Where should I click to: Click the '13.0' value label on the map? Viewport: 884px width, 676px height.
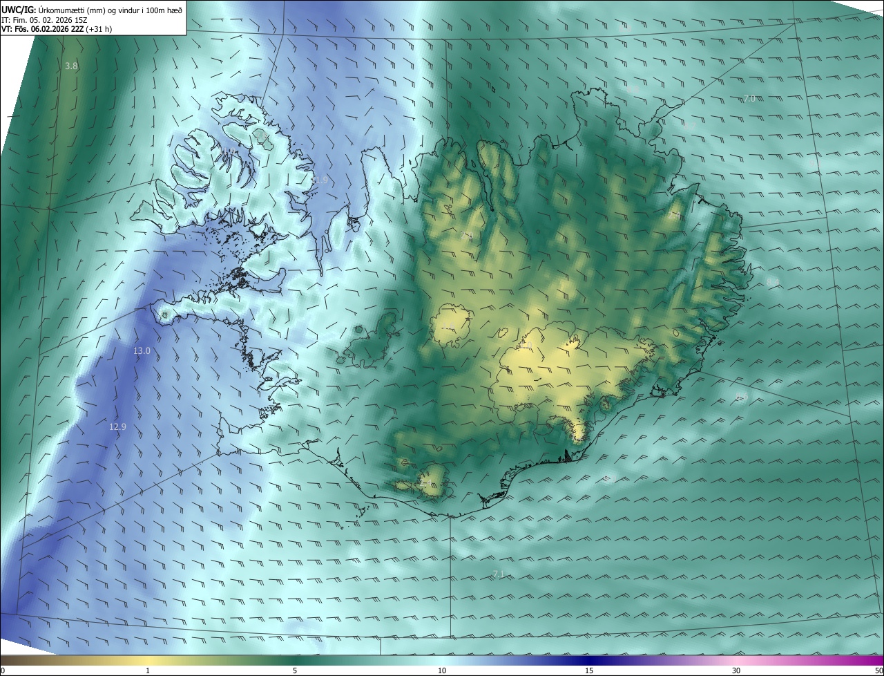(x=142, y=351)
